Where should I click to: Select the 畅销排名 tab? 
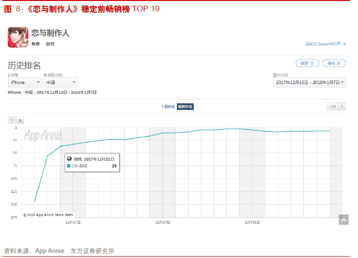pyautogui.click(x=185, y=107)
